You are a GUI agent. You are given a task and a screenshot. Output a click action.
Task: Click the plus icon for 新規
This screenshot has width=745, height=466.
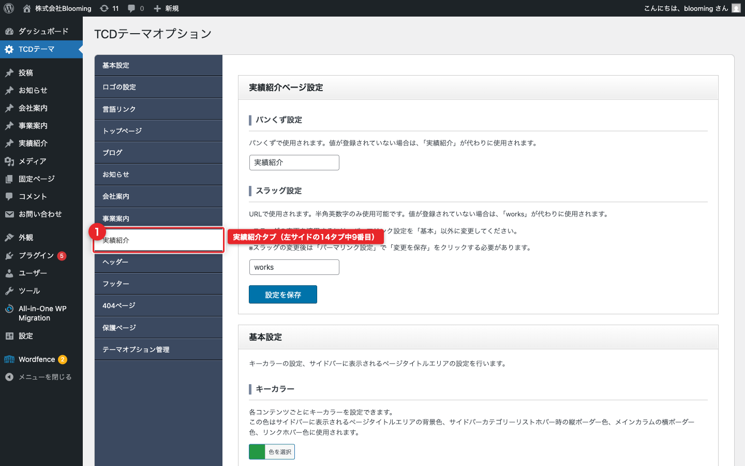coord(157,8)
